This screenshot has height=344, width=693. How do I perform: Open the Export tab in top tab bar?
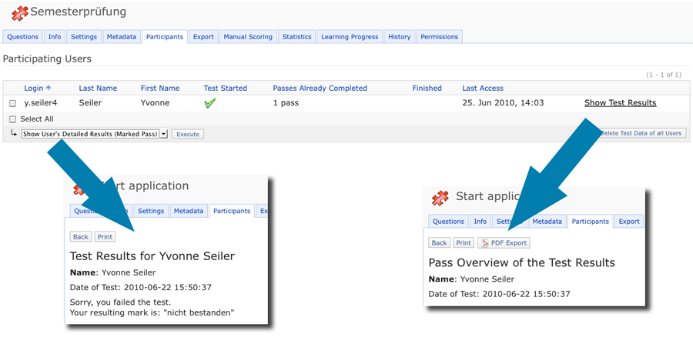[x=203, y=37]
